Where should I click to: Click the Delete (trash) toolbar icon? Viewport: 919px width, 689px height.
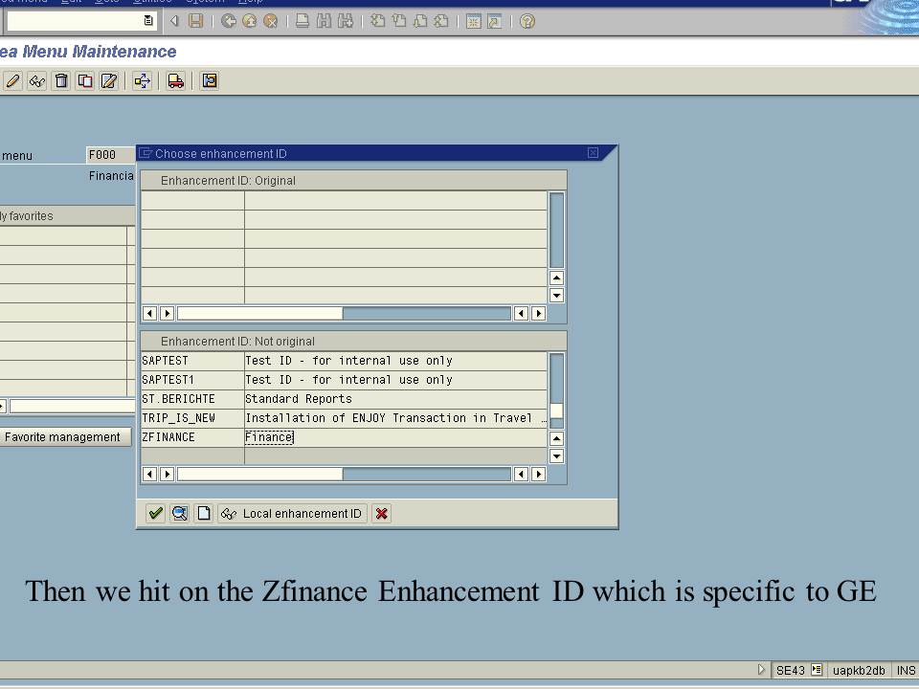[x=60, y=80]
